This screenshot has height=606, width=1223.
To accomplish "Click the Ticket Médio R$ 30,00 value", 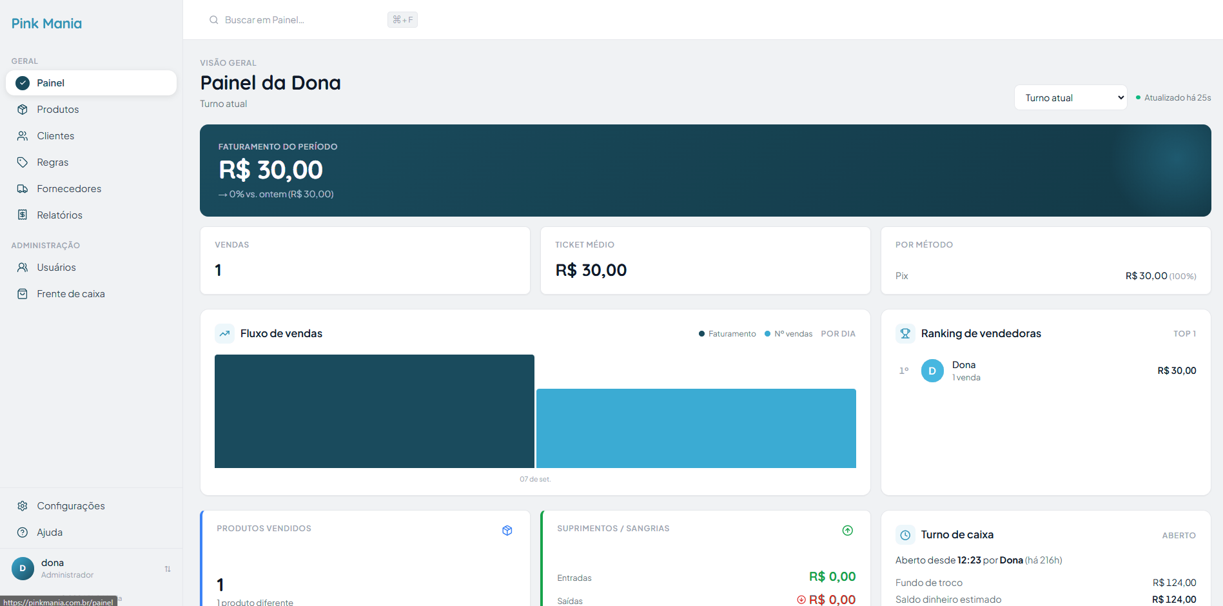I will (591, 270).
